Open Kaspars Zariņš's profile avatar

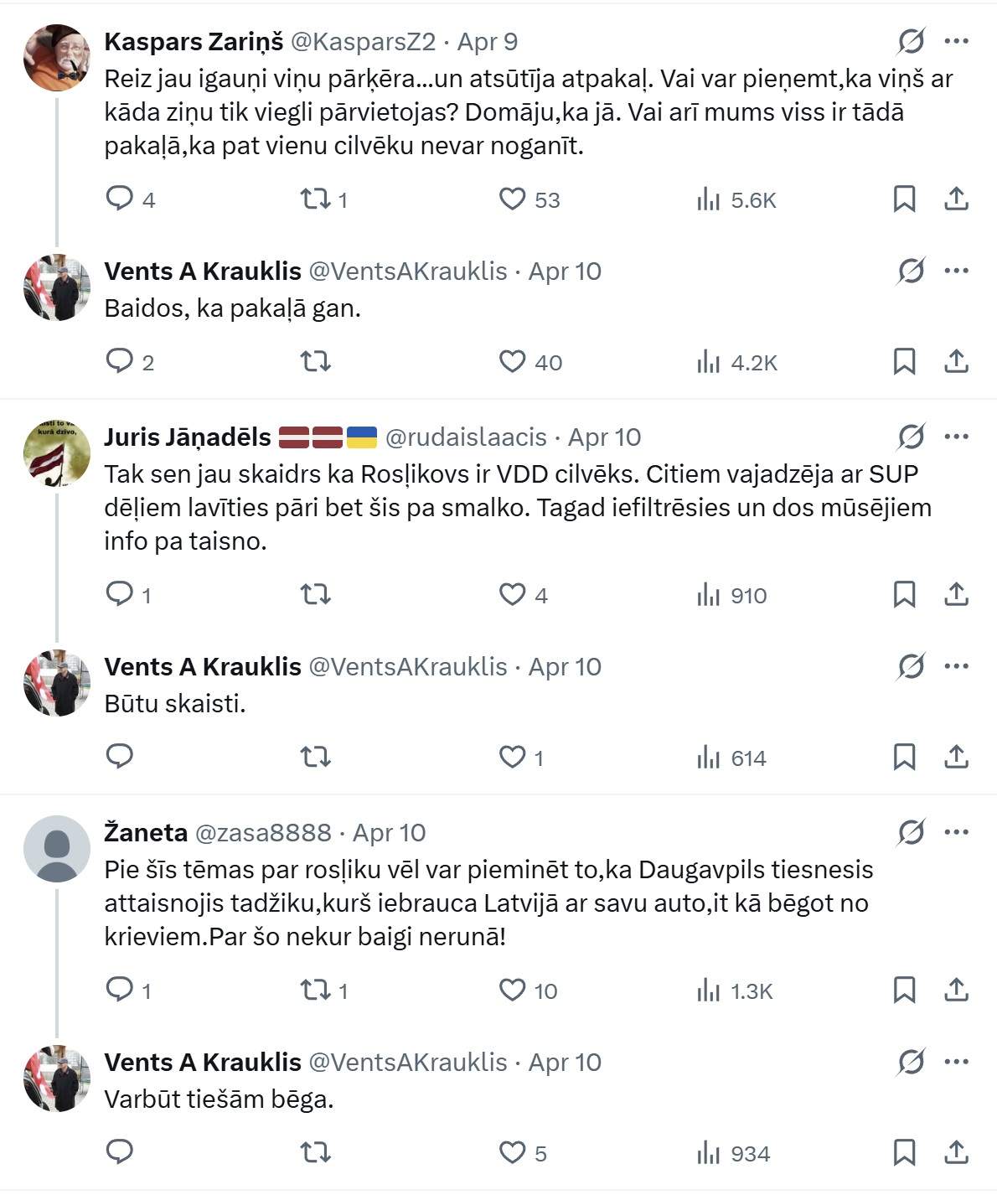point(57,57)
